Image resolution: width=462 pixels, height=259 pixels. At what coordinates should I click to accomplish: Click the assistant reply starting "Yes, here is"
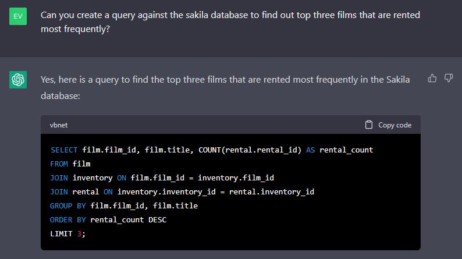click(225, 87)
